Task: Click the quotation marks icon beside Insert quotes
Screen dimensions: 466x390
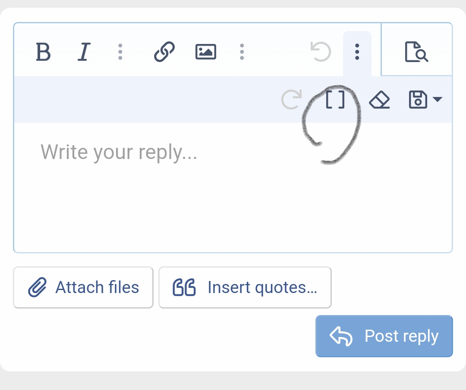Action: tap(184, 287)
